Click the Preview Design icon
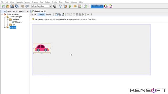This screenshot has width=168, height=94. 63,15
